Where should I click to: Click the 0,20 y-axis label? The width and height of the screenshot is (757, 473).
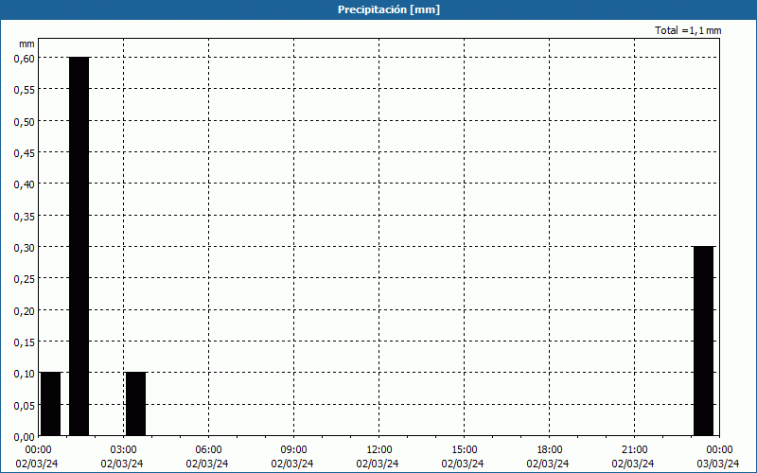[25, 311]
